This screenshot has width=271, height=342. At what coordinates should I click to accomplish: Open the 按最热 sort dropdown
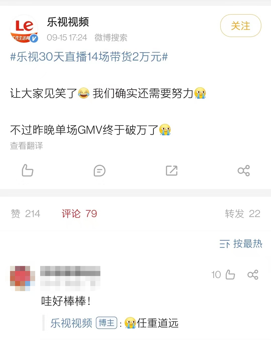point(241,244)
